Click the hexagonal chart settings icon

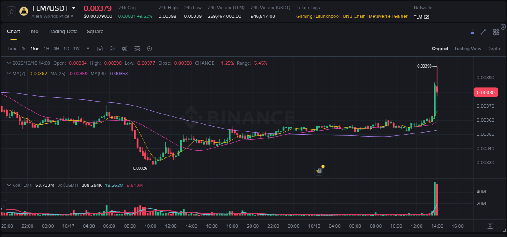pyautogui.click(x=149, y=48)
